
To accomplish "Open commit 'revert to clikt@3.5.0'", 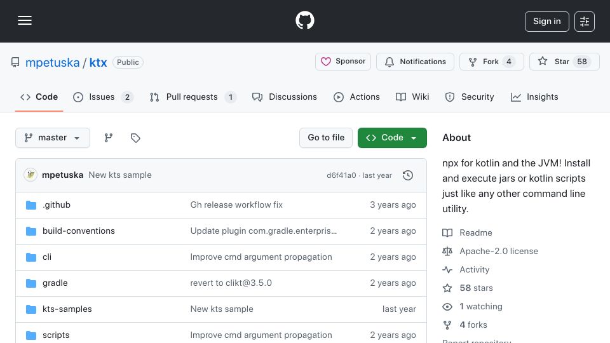I will (231, 283).
